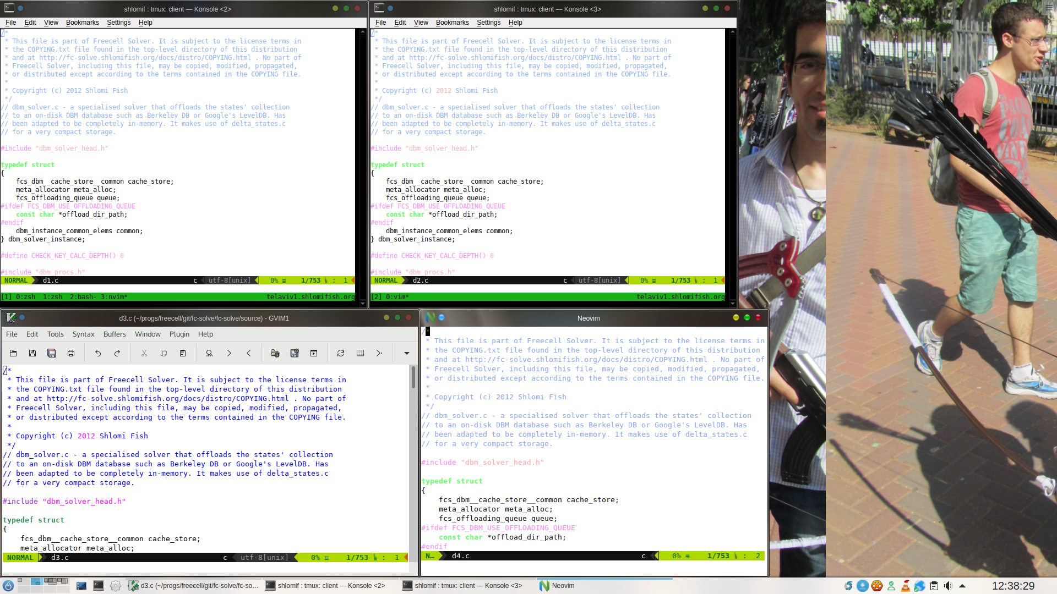Click the clipboard tray icon
Image resolution: width=1057 pixels, height=594 pixels.
pyautogui.click(x=934, y=586)
